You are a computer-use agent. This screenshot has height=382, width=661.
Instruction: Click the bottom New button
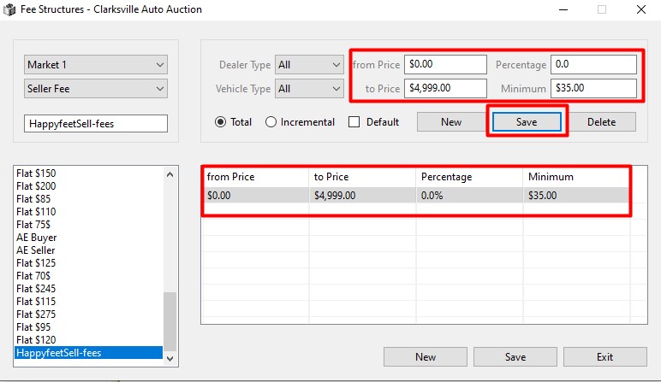[x=426, y=356]
